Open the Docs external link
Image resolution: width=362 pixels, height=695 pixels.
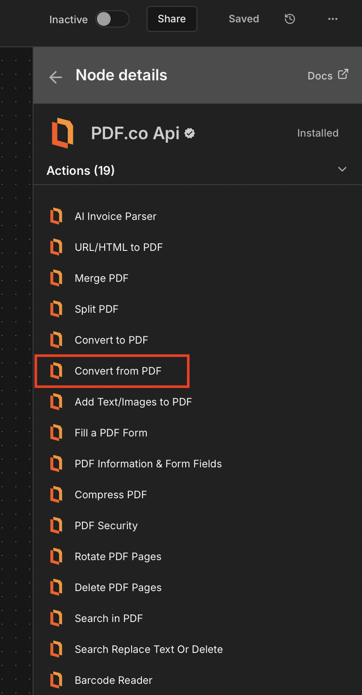coord(328,76)
